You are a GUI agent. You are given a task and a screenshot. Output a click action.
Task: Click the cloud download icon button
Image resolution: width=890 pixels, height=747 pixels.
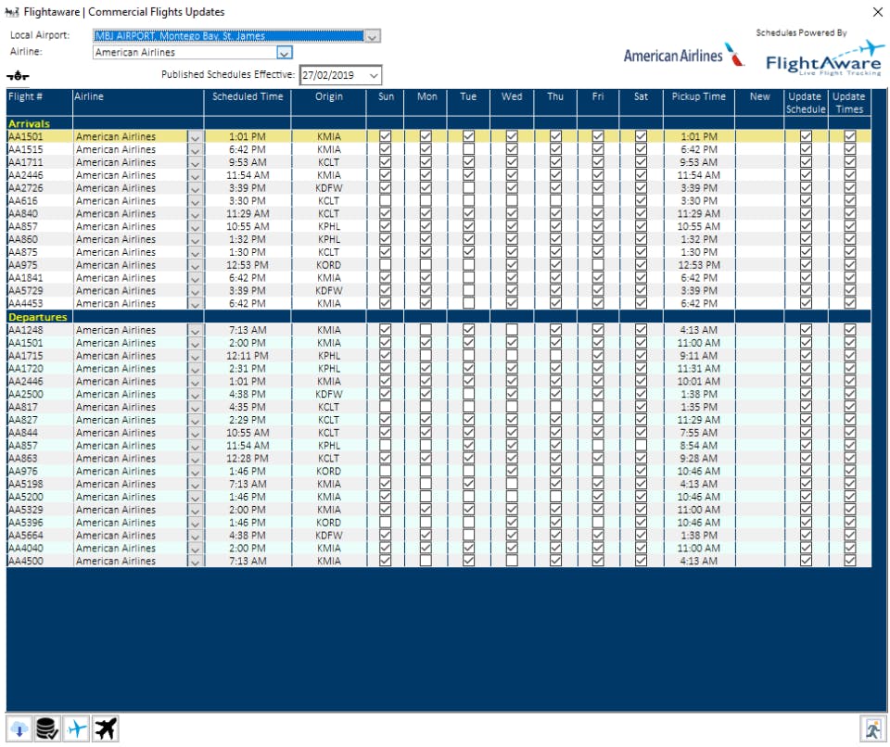point(19,728)
